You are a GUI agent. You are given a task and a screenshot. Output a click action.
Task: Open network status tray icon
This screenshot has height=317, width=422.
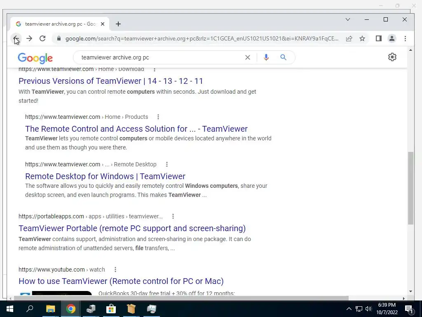pos(359,309)
